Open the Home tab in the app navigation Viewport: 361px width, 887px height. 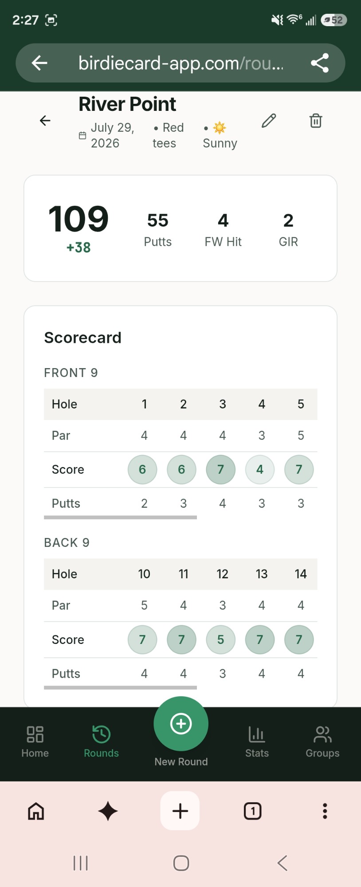pyautogui.click(x=35, y=742)
